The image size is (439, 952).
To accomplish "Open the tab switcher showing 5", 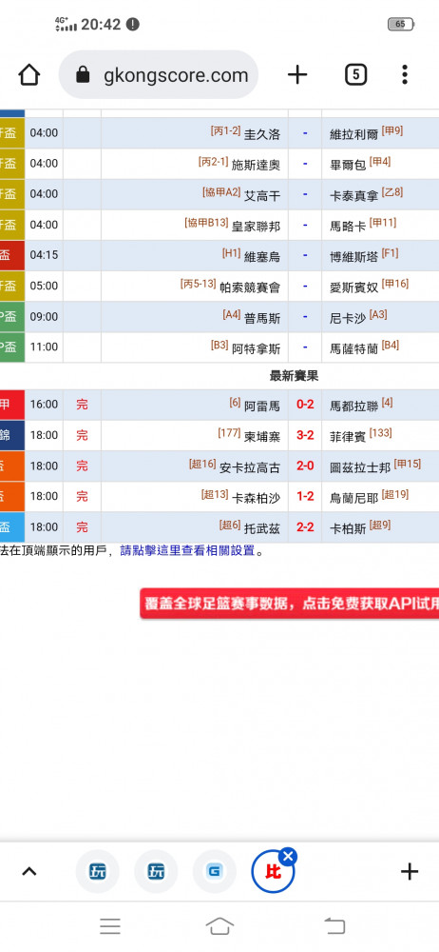I will coord(356,74).
